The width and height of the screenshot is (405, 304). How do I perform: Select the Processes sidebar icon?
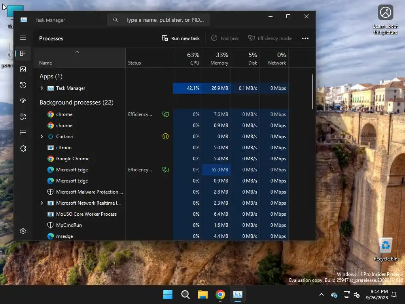tap(23, 53)
